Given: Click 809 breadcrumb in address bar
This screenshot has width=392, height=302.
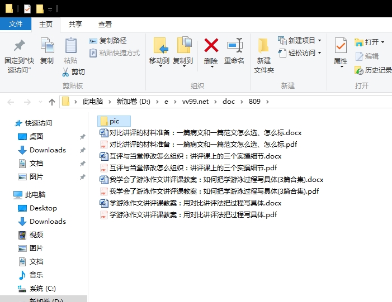Looking at the screenshot, I should (x=254, y=102).
